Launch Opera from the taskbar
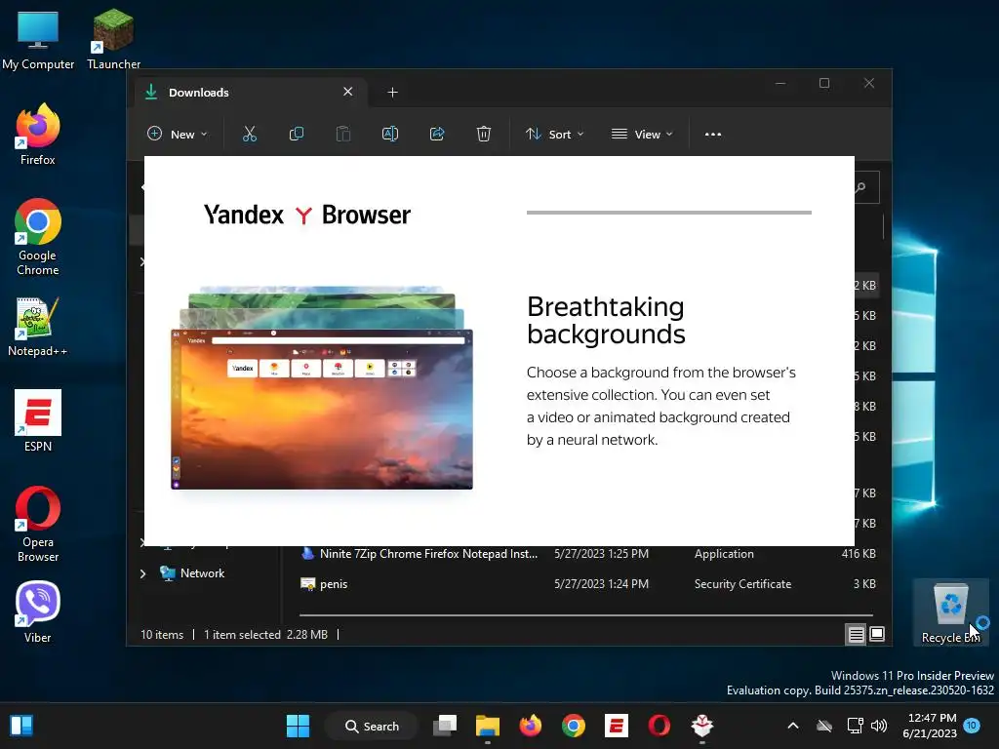 point(659,726)
